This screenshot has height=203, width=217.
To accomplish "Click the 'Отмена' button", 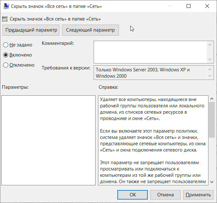I will click(x=165, y=195).
